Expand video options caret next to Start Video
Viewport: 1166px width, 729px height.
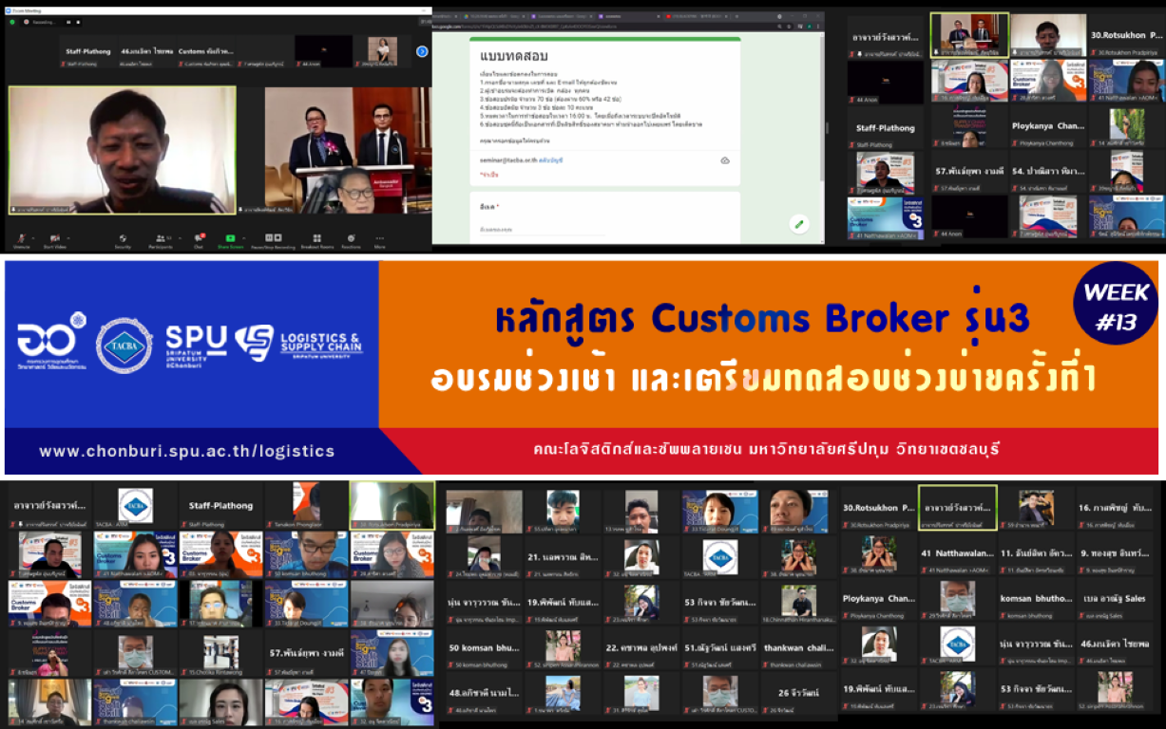(x=67, y=236)
